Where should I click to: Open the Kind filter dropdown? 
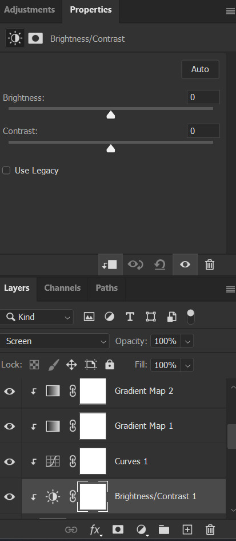click(37, 317)
